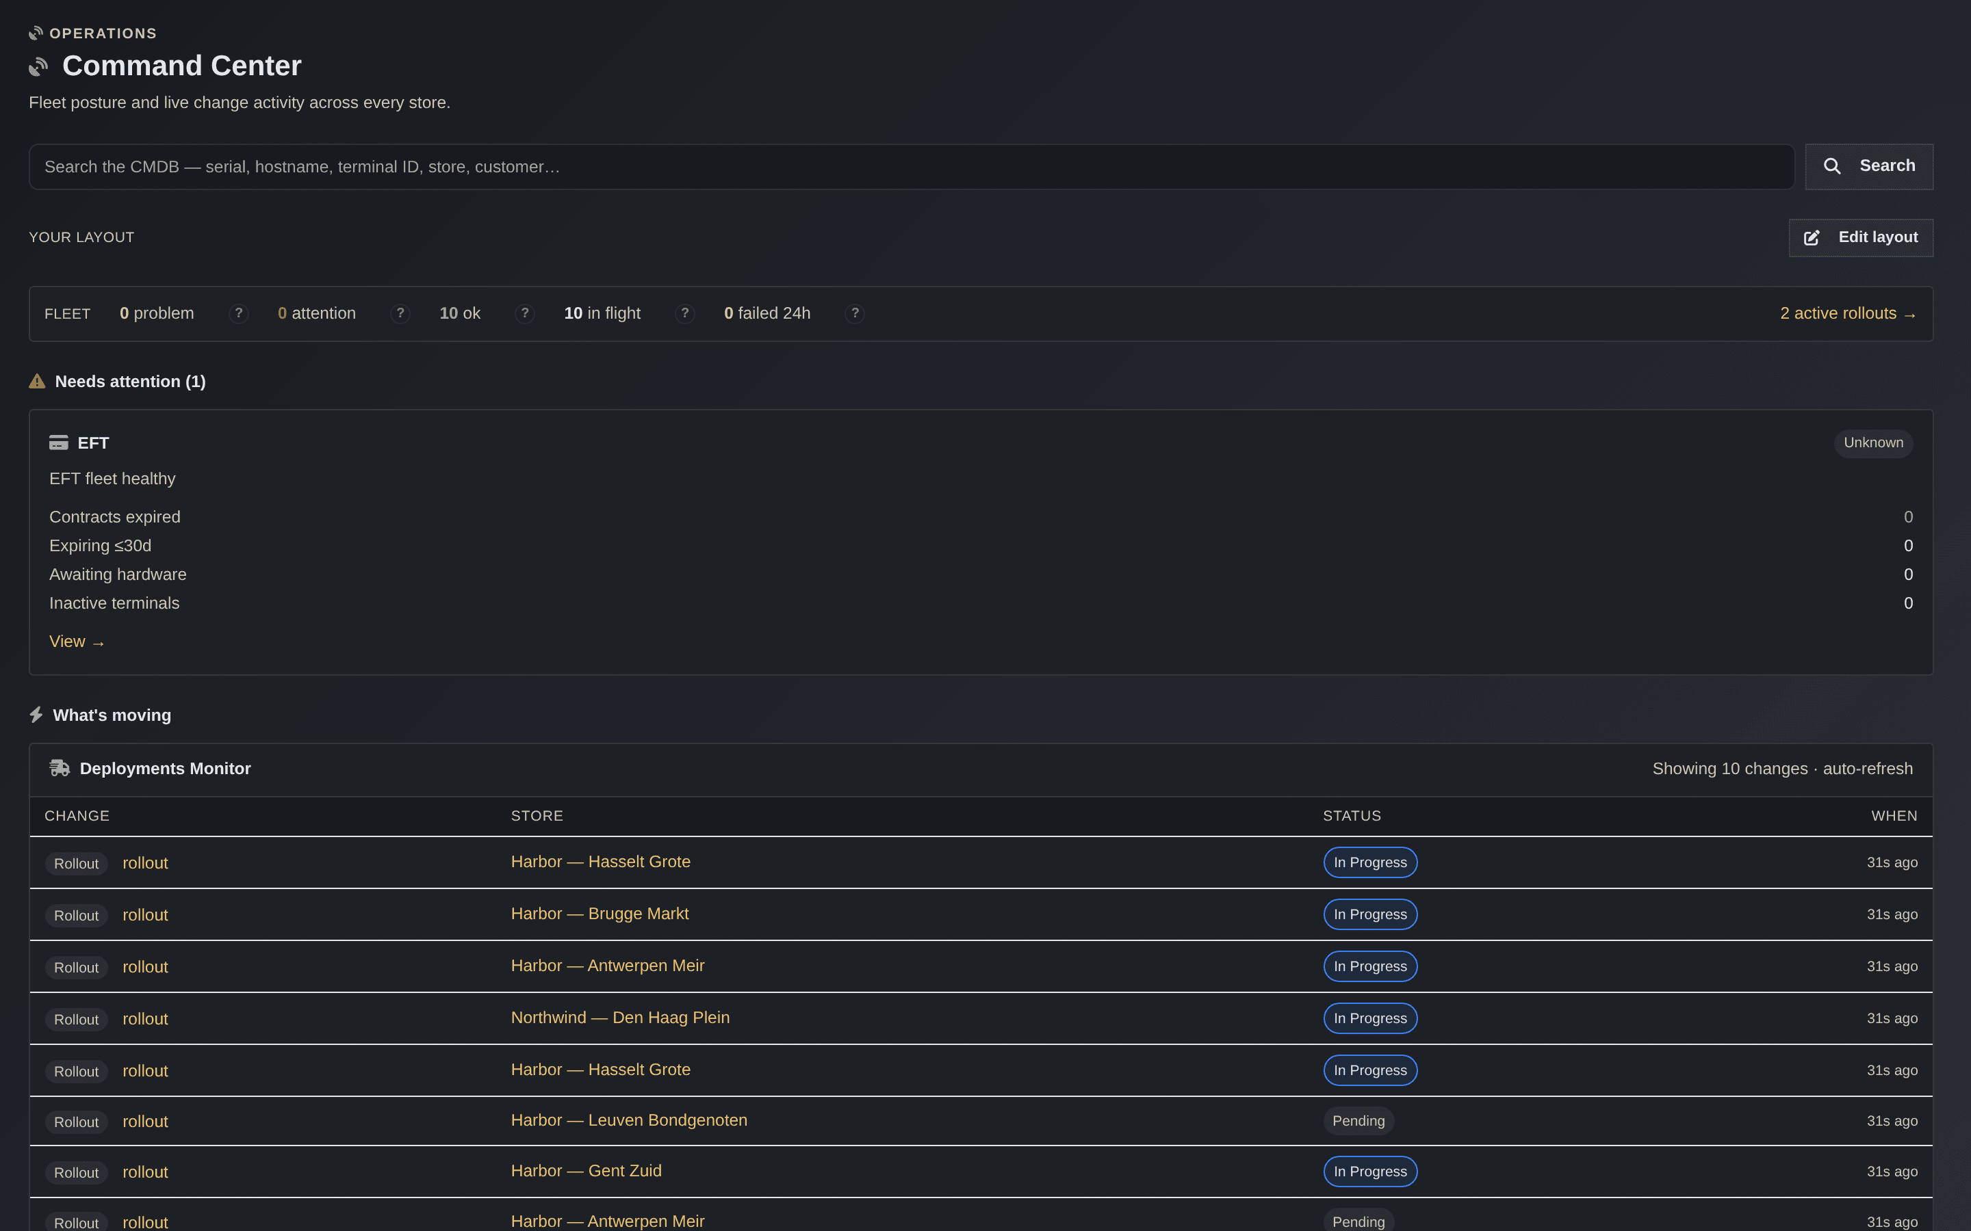
Task: Click In Progress badge for Brugge Markt
Action: [1370, 914]
